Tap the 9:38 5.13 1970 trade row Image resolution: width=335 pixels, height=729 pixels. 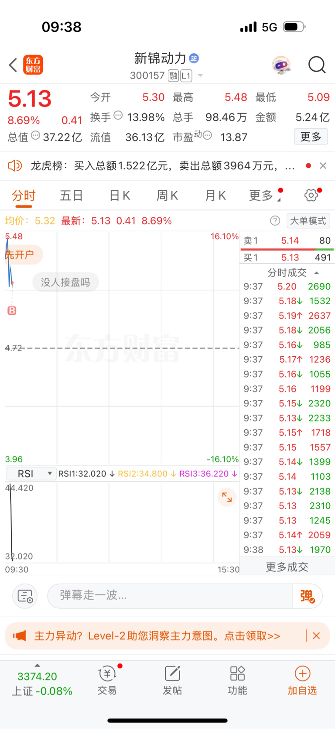coord(287,550)
